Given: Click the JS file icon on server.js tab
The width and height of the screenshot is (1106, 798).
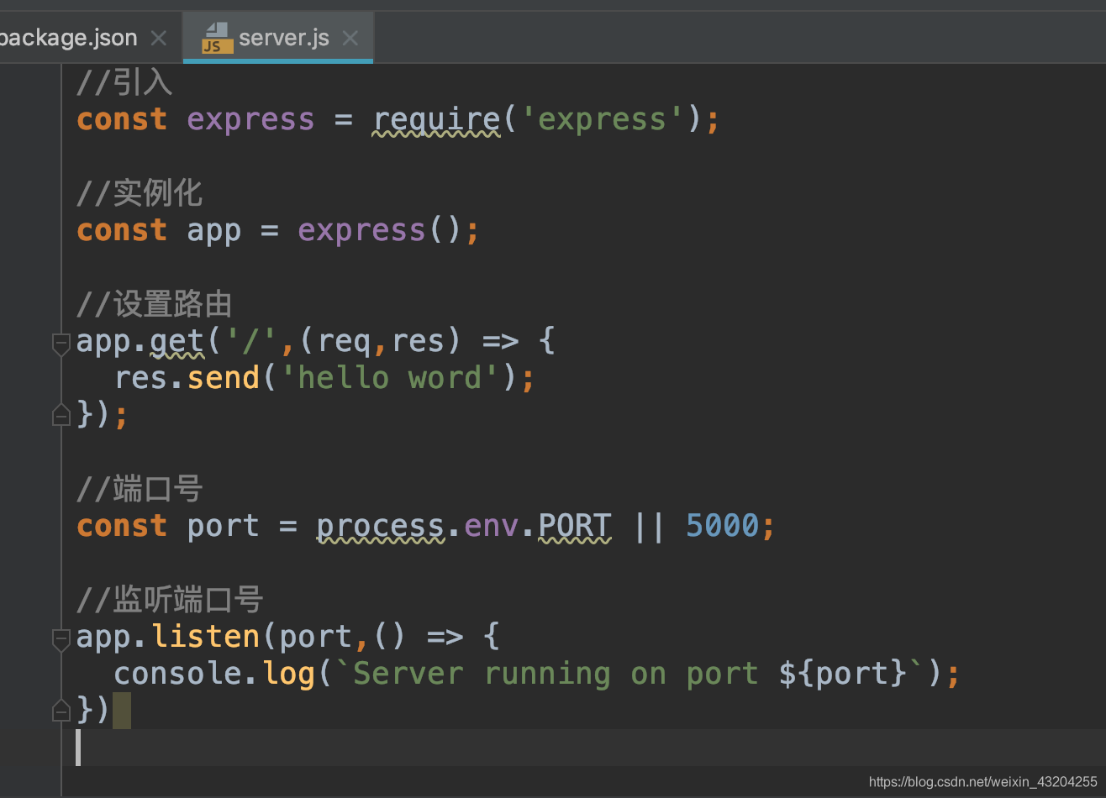Looking at the screenshot, I should coord(217,38).
